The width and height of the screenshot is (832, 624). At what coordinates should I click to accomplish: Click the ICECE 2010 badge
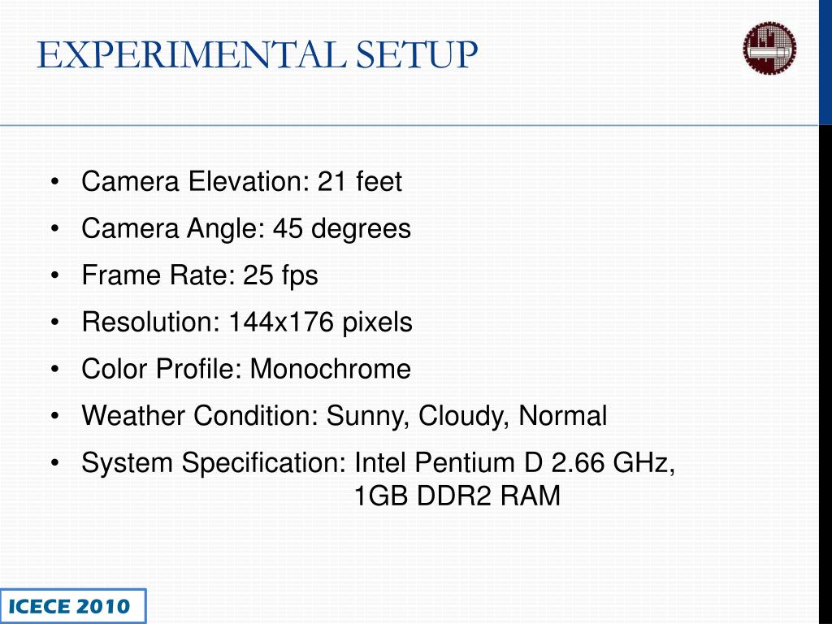point(73,606)
